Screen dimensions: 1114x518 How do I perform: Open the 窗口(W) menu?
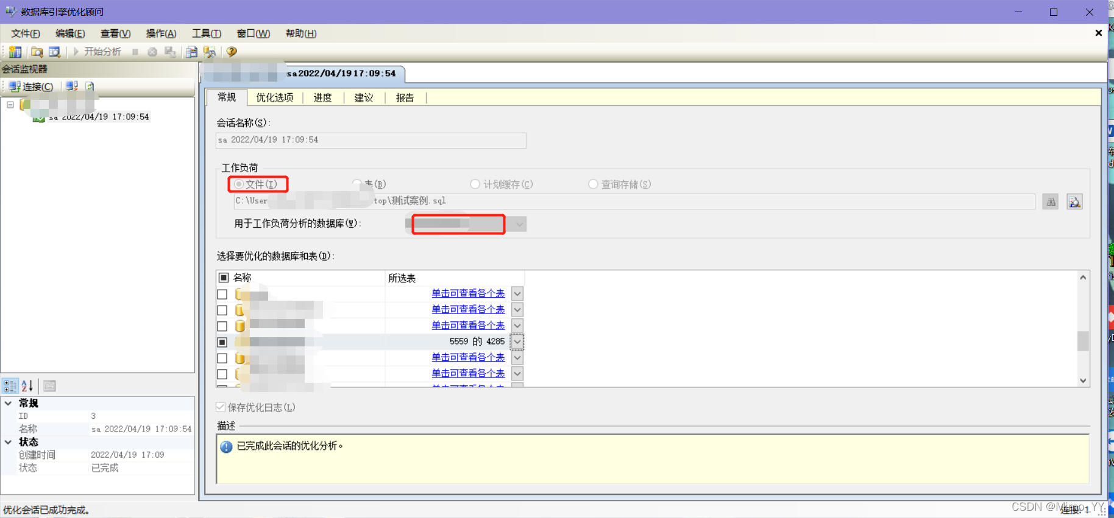pyautogui.click(x=253, y=33)
